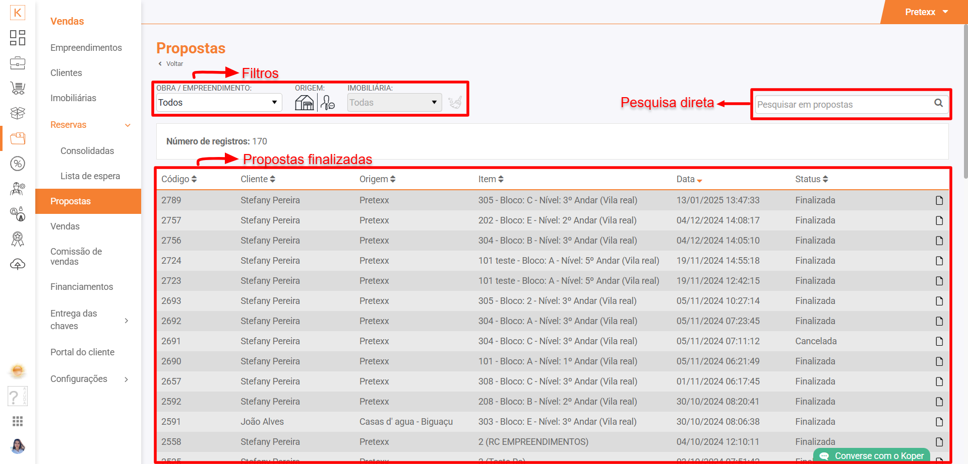Open Financiamentos in side menu

pyautogui.click(x=82, y=287)
